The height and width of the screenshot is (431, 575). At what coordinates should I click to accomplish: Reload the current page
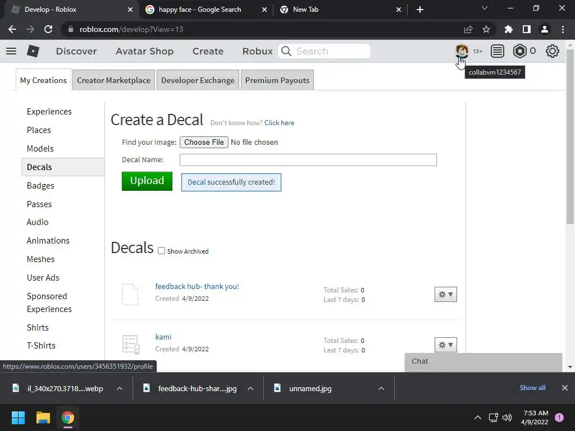[48, 29]
